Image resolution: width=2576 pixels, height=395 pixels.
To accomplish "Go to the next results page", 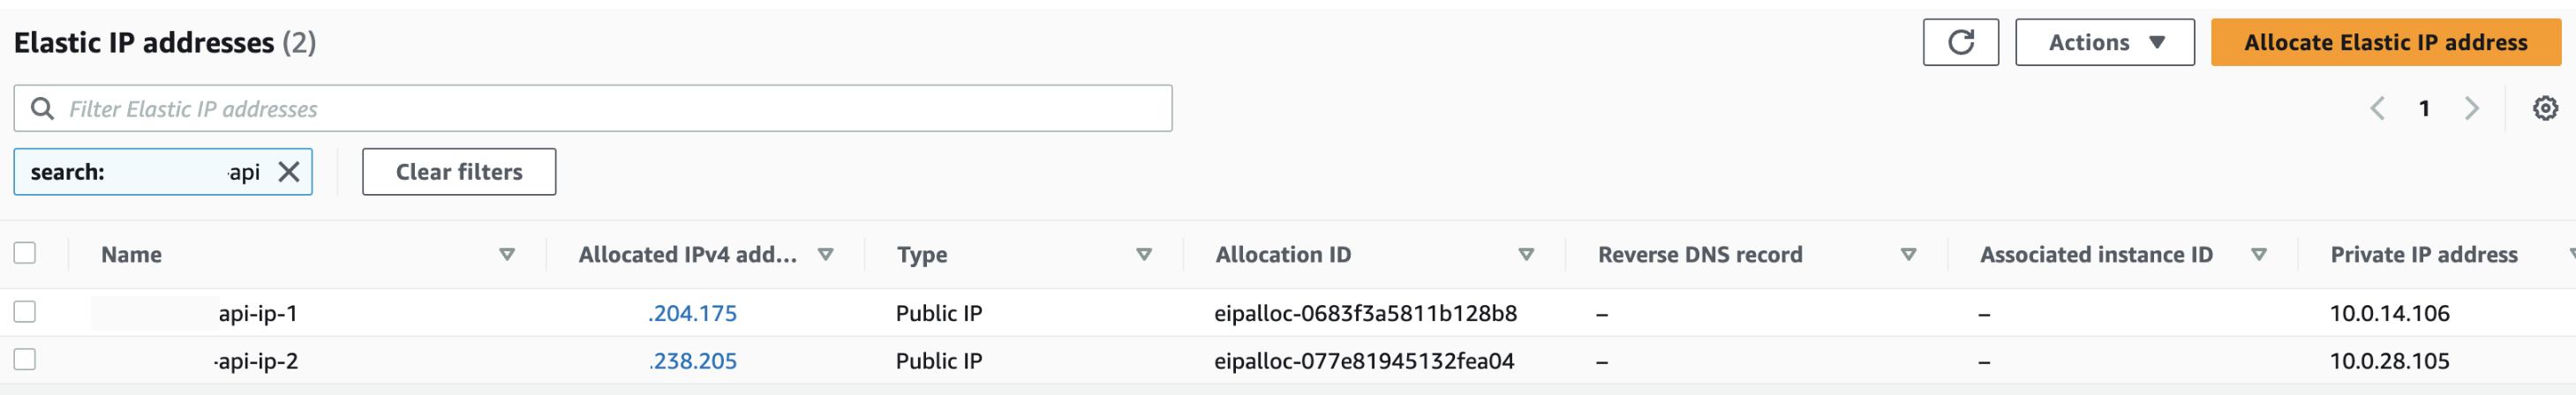I will pos(2471,108).
